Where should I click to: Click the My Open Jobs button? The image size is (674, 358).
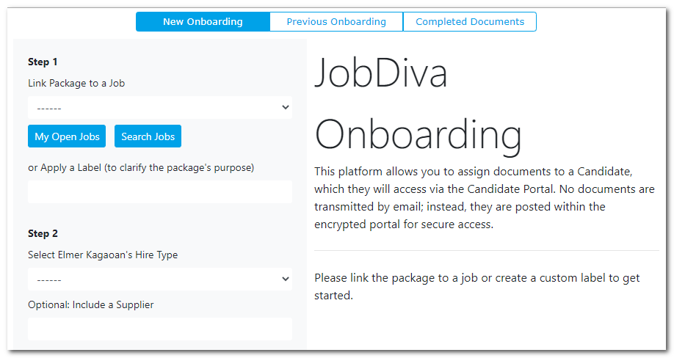click(x=67, y=136)
